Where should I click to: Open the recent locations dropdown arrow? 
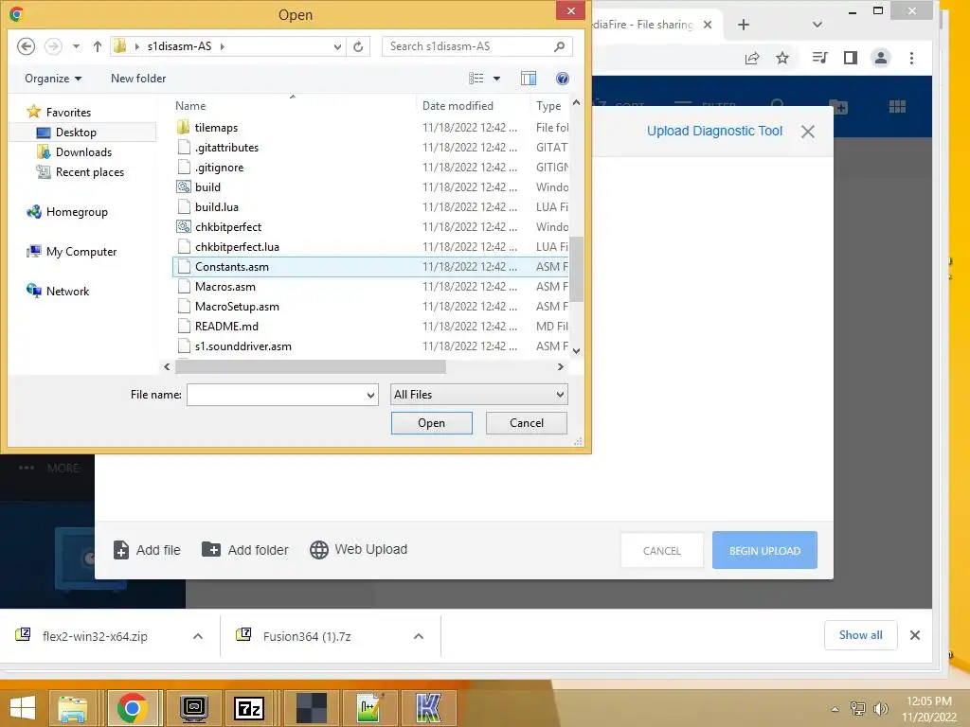76,46
